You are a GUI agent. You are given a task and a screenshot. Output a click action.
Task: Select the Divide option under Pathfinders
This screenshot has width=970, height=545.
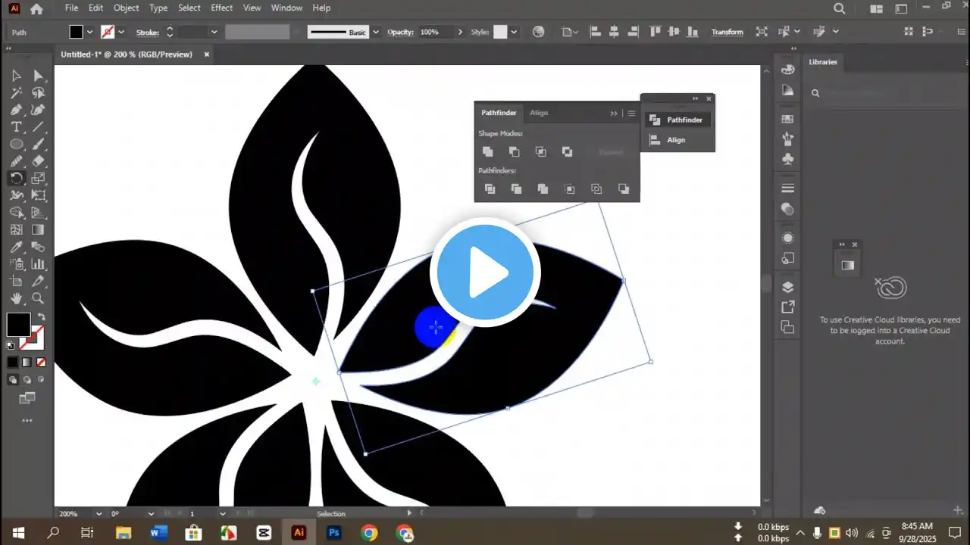490,188
